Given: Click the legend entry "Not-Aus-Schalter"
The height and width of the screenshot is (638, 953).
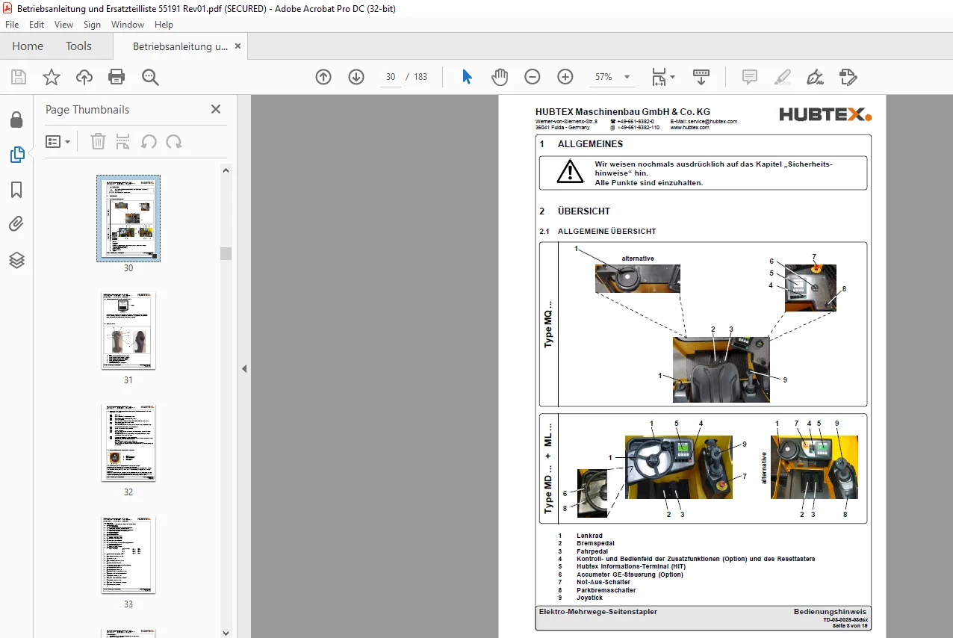Looking at the screenshot, I should [x=603, y=582].
